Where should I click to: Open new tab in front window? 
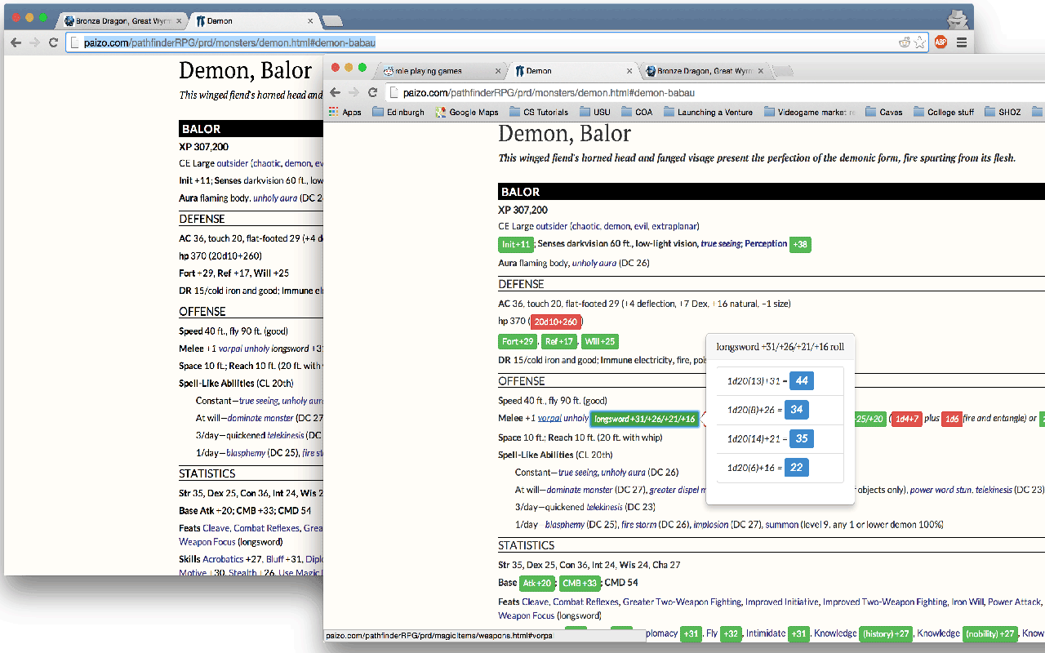click(783, 72)
